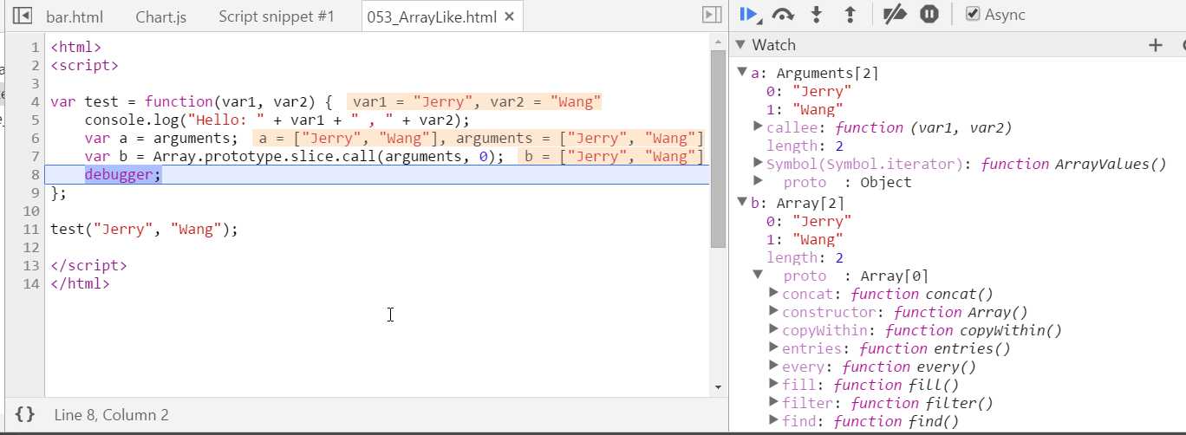Select length: 2 under Arguments

point(805,146)
